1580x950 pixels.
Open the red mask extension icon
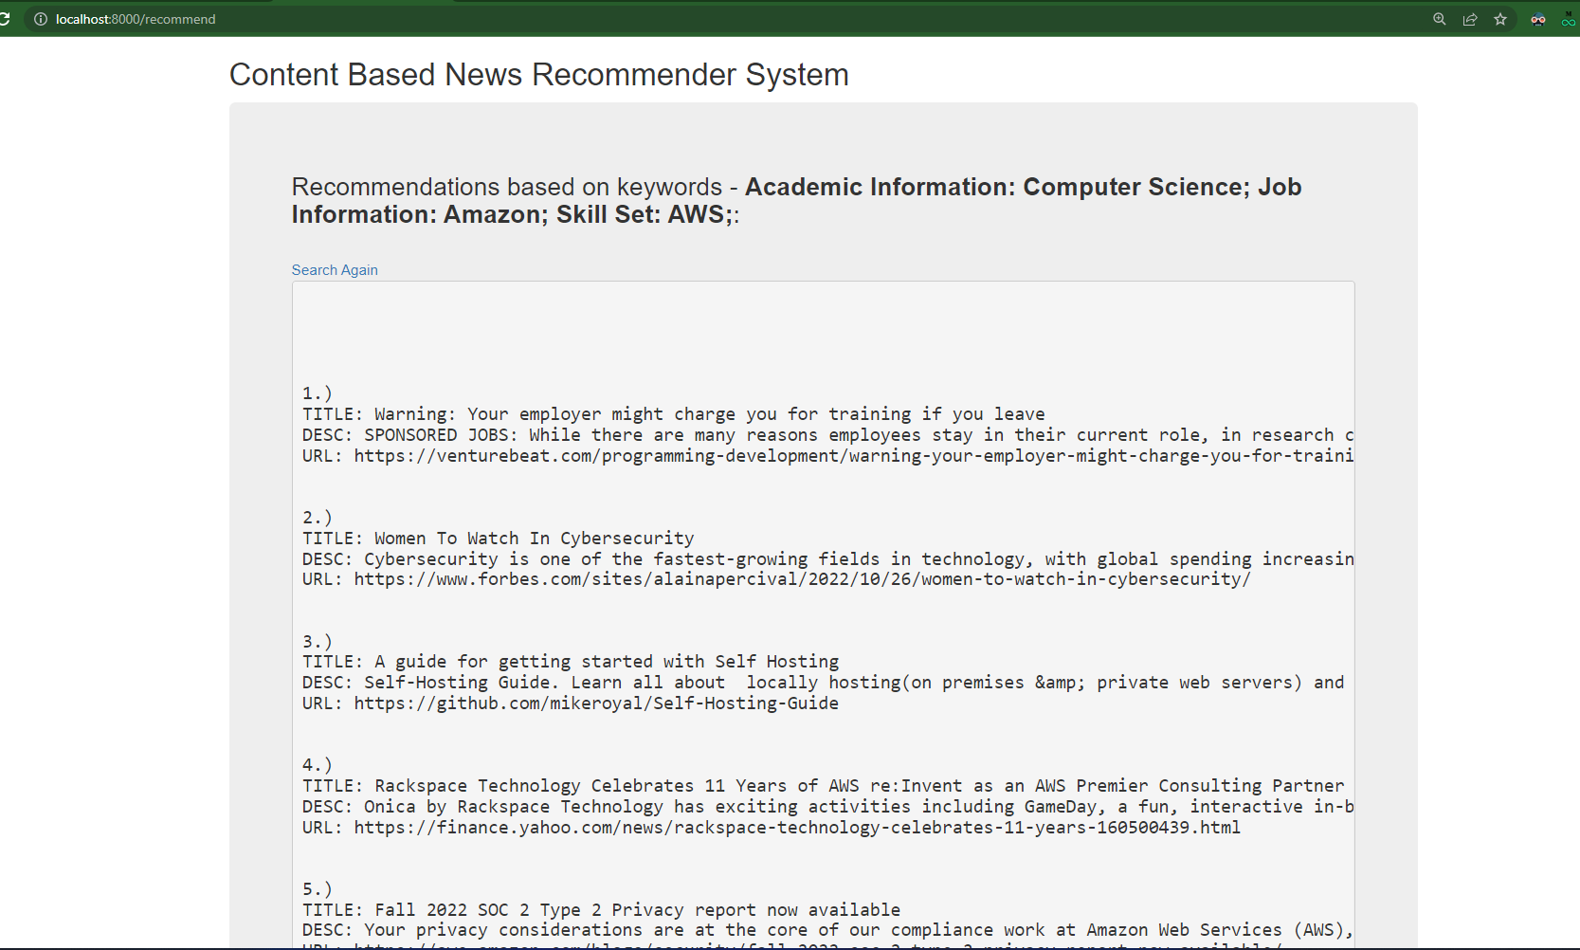pyautogui.click(x=1538, y=19)
